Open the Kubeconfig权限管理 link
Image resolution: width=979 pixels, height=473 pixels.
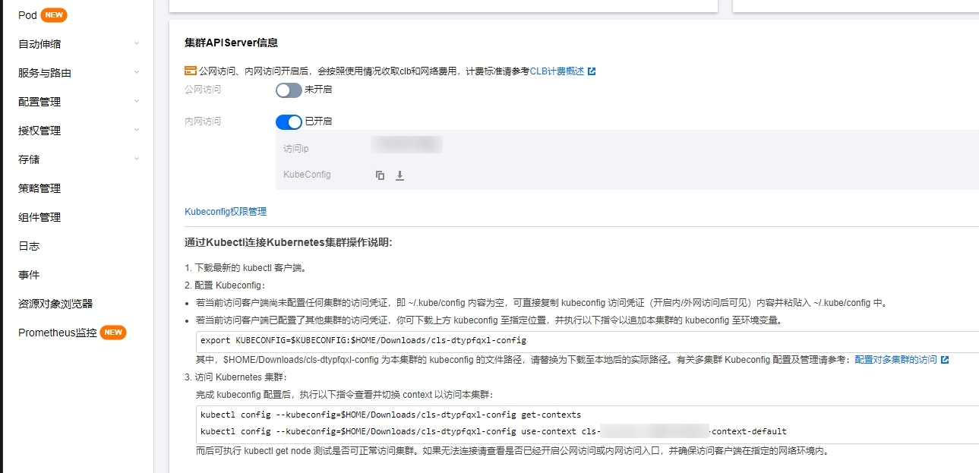226,212
